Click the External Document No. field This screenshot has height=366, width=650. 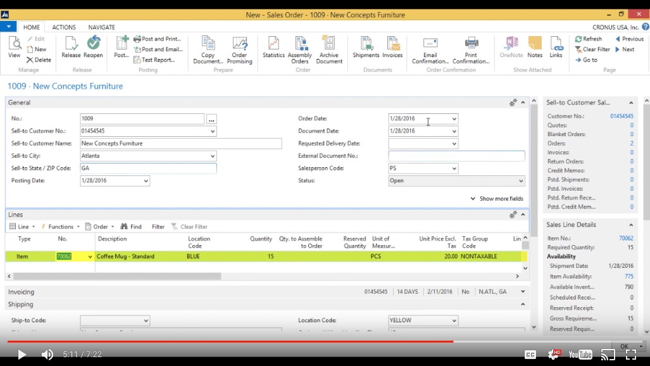coord(456,156)
